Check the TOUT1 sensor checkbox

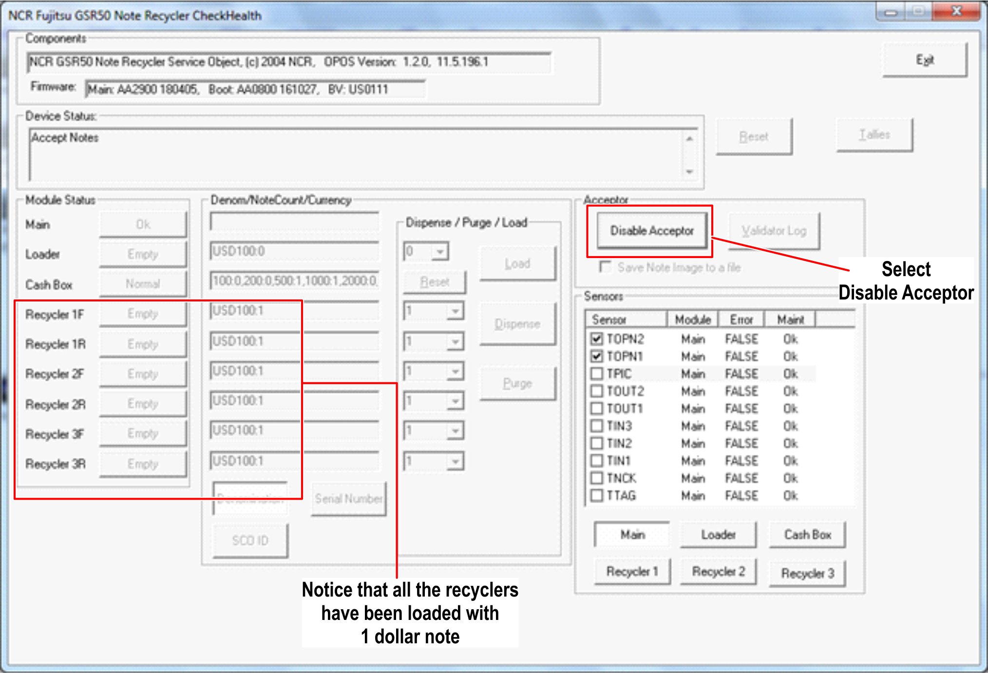point(596,408)
